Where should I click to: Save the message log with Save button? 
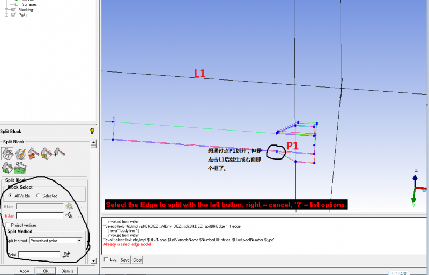pyautogui.click(x=125, y=260)
